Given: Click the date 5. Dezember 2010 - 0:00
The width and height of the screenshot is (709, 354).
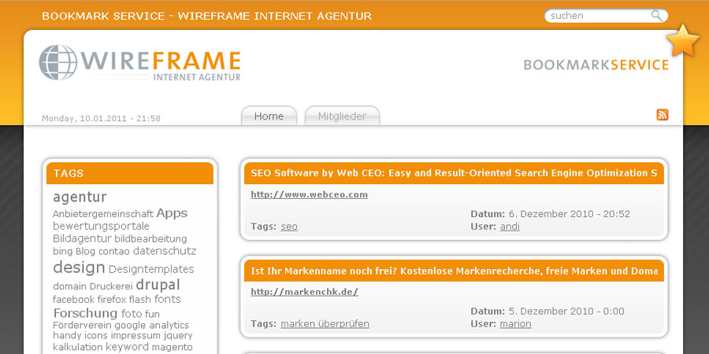Looking at the screenshot, I should tap(566, 311).
